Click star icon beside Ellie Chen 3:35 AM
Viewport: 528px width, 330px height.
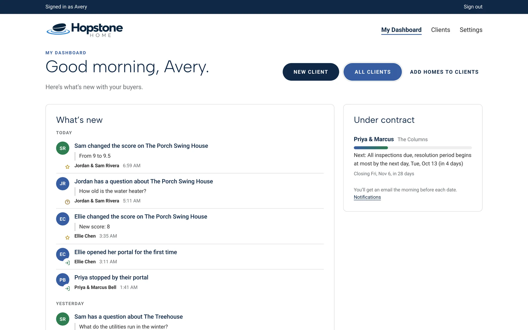[x=67, y=237]
